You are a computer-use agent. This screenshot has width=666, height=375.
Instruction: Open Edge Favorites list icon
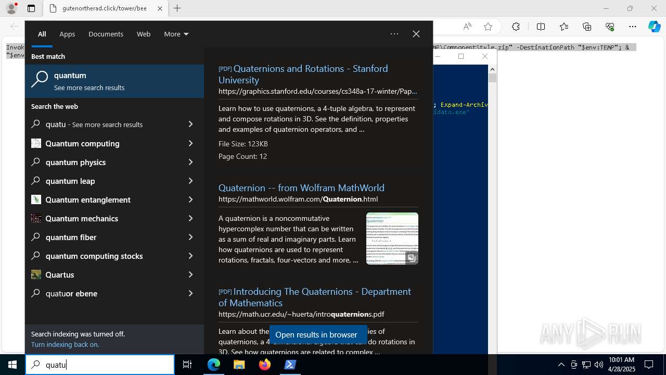tap(564, 27)
